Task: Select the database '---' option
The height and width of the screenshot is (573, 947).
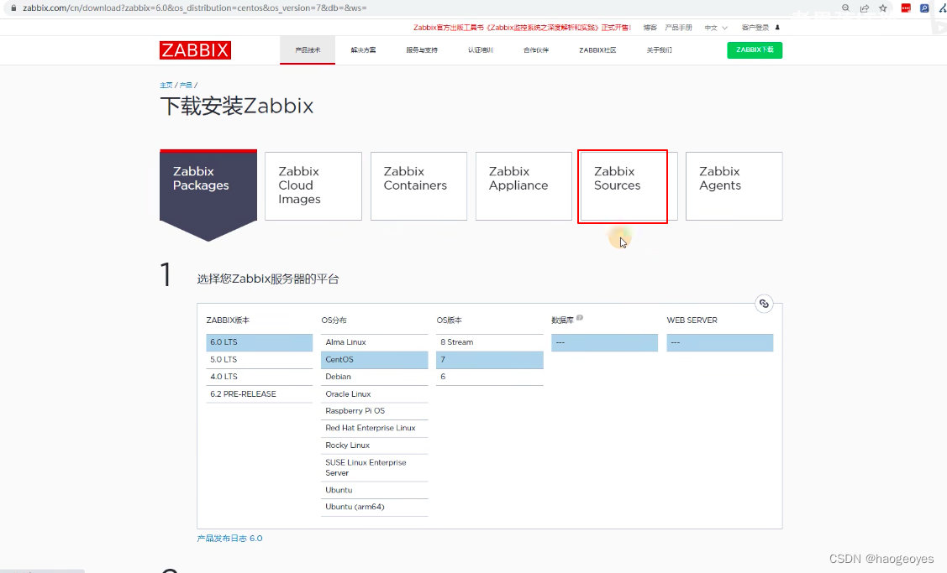Action: coord(604,342)
